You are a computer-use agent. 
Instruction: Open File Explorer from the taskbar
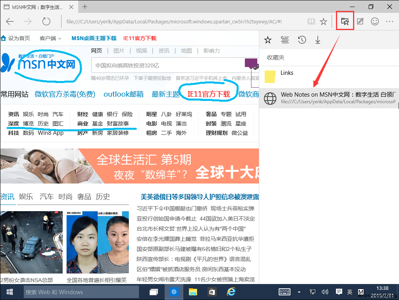click(x=193, y=292)
